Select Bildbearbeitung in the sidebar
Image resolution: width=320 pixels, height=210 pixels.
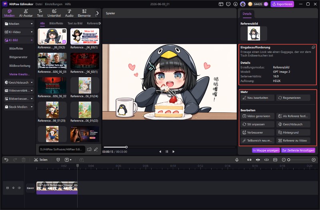coord(20,66)
